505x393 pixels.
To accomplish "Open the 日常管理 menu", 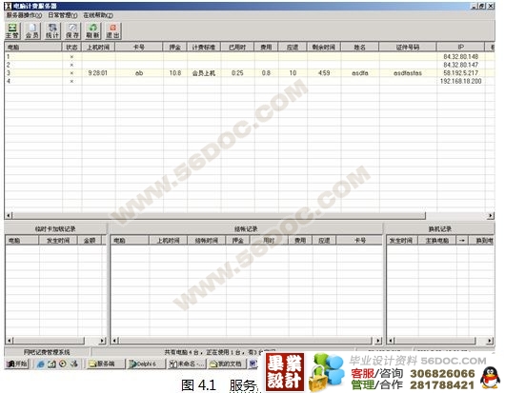I will pos(63,15).
